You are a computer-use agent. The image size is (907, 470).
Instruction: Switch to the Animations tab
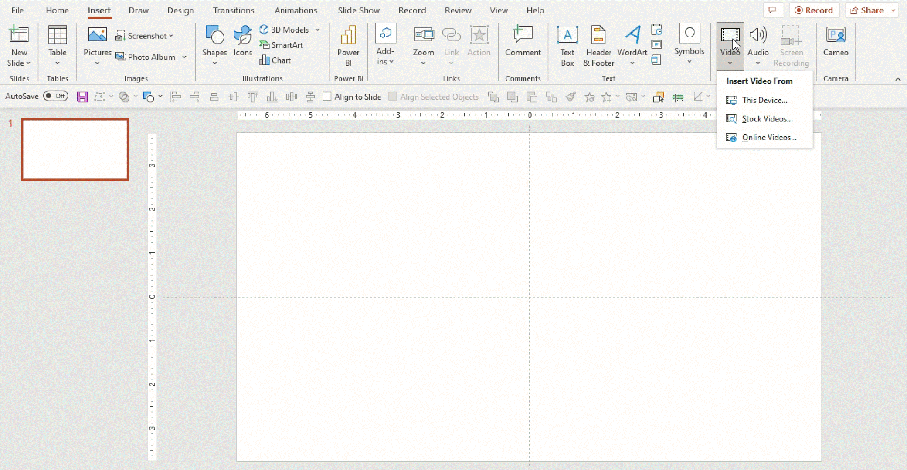click(296, 10)
